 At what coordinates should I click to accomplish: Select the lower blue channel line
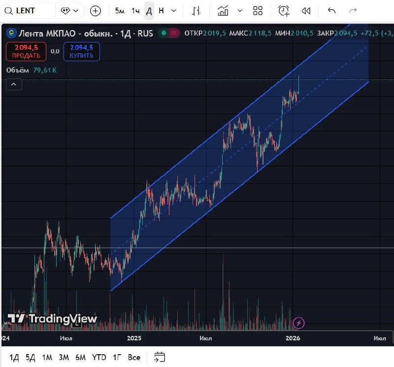(x=239, y=186)
